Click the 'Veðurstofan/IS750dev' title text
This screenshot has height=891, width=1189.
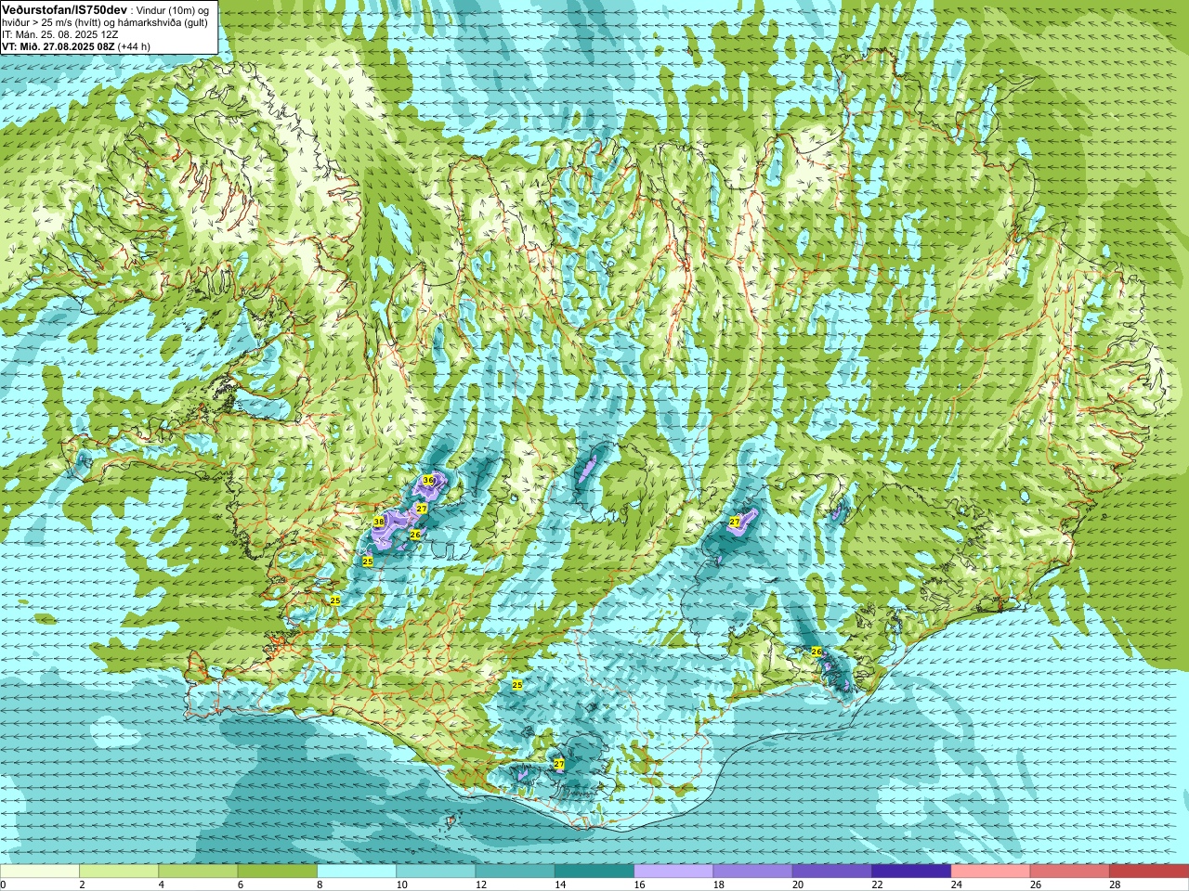tap(65, 8)
